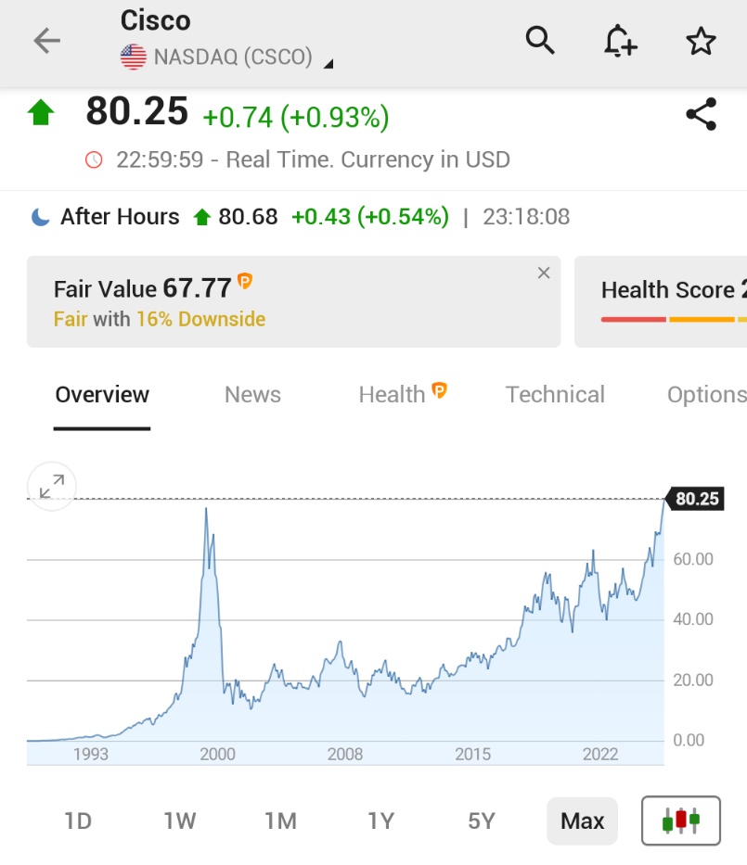Screen dimensions: 747x865
Task: Toggle the Max range selection
Action: [582, 820]
